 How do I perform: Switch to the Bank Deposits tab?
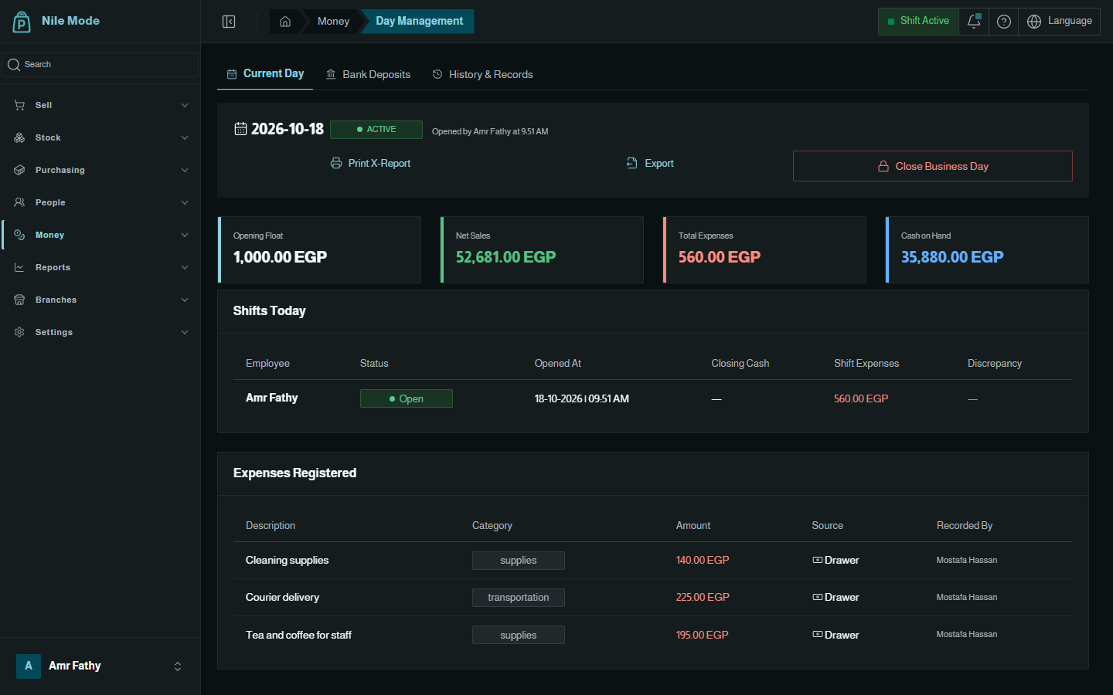coord(368,74)
